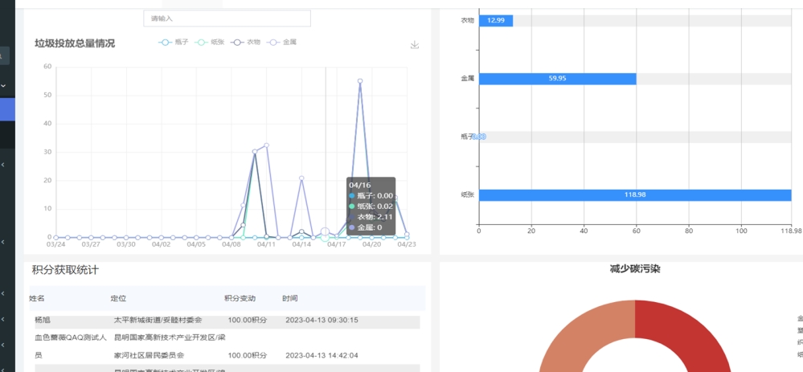The width and height of the screenshot is (803, 372).
Task: Click the 积分变动 column header
Action: pos(240,298)
